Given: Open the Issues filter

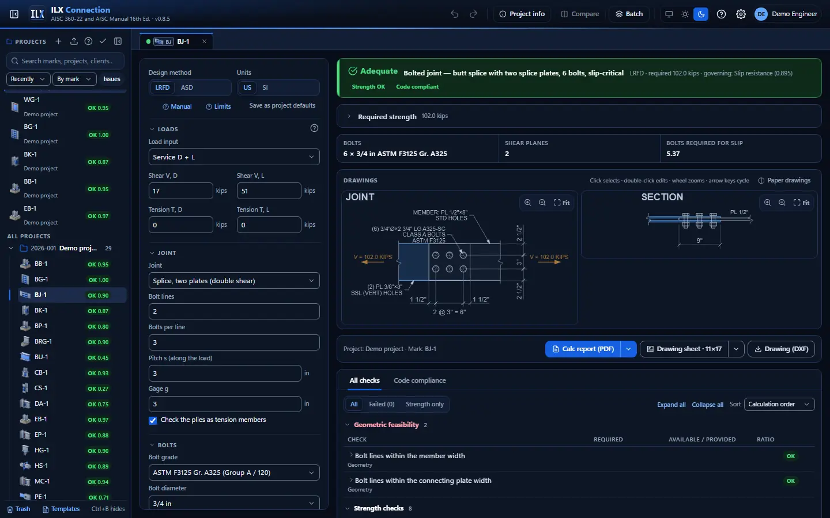Looking at the screenshot, I should [x=112, y=79].
